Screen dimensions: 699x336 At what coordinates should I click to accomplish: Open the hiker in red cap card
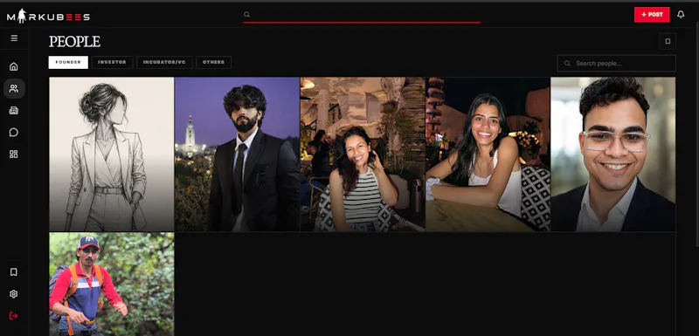[x=112, y=284]
